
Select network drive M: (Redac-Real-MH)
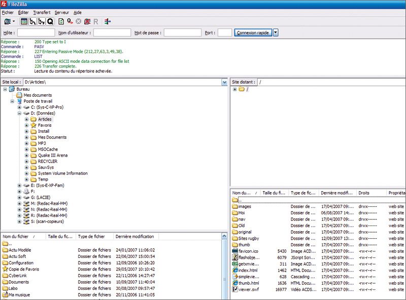click(x=49, y=203)
